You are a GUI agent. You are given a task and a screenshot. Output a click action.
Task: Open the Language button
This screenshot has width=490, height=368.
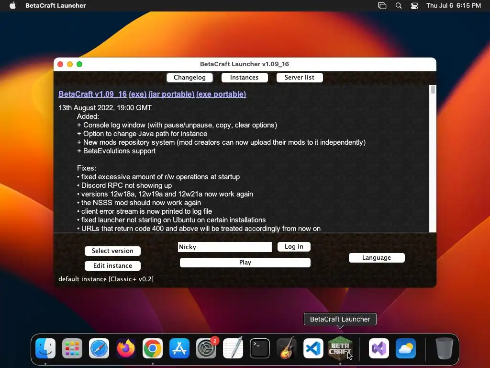(x=377, y=257)
